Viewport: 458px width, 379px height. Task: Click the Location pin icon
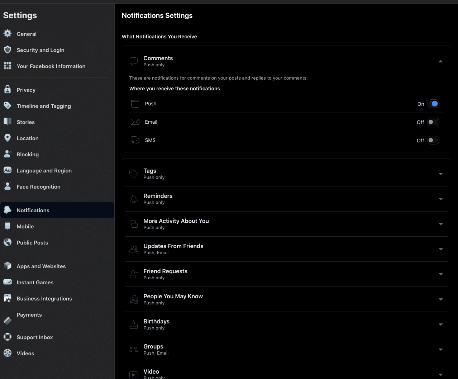click(8, 138)
